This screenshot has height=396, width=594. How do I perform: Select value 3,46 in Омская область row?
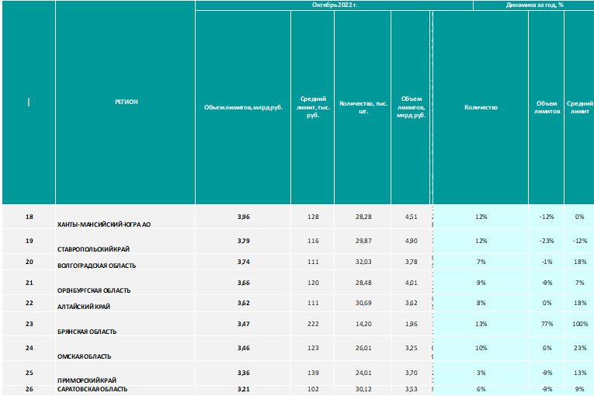(243, 348)
